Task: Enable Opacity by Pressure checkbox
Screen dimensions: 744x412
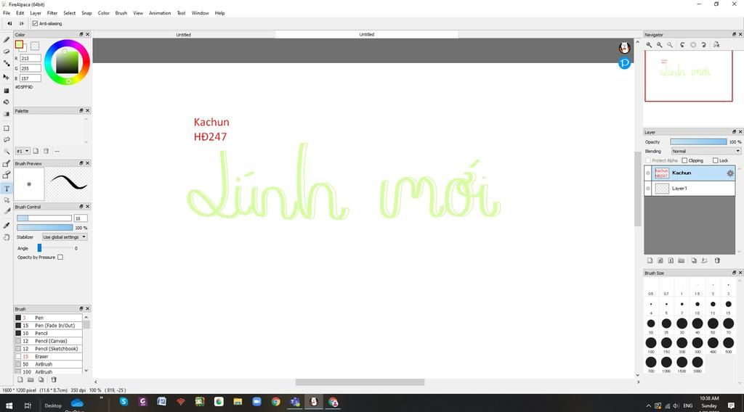Action: (60, 257)
